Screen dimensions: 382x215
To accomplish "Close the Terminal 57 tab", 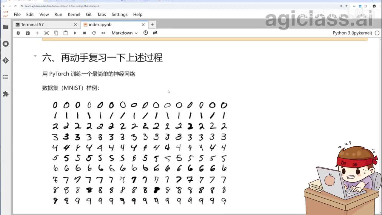I will coord(75,24).
